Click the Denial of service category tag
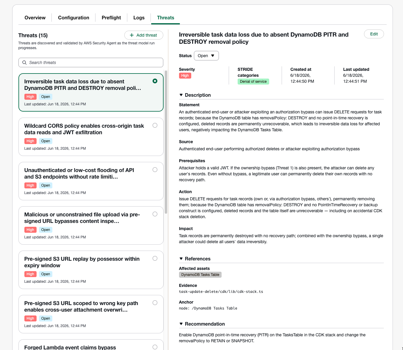The image size is (403, 350). (x=253, y=82)
